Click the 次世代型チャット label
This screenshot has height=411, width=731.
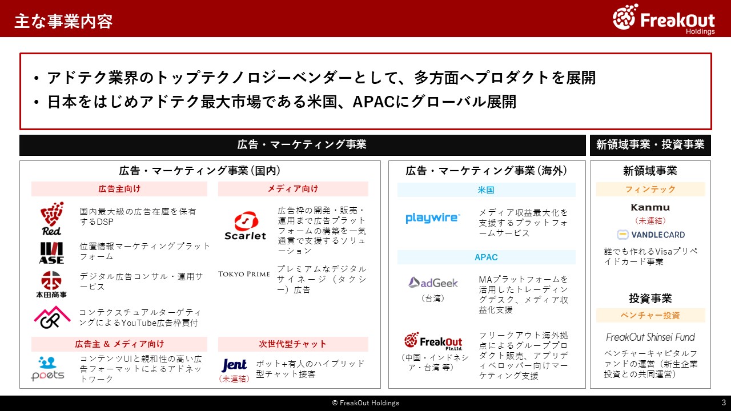pyautogui.click(x=293, y=344)
